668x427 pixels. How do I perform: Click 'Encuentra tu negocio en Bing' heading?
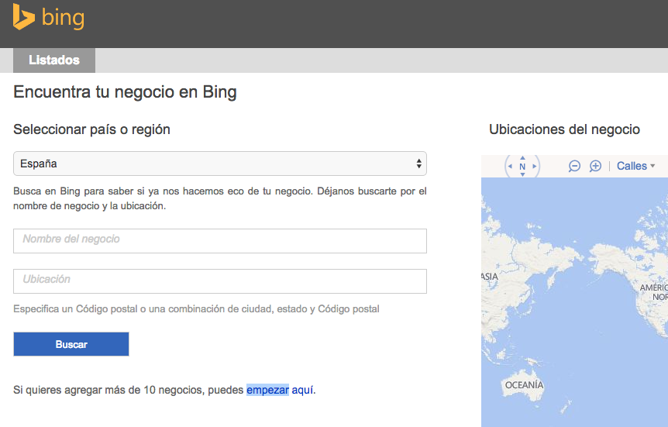tap(125, 92)
